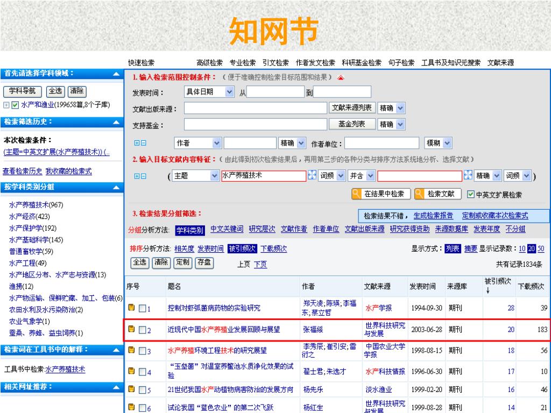Click the document icon for result 6
Image resolution: width=551 pixels, height=413 pixels.
(x=131, y=408)
